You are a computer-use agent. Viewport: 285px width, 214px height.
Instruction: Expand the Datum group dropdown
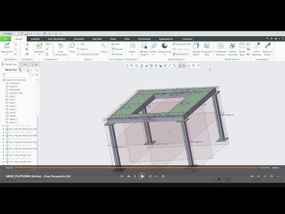point(88,59)
